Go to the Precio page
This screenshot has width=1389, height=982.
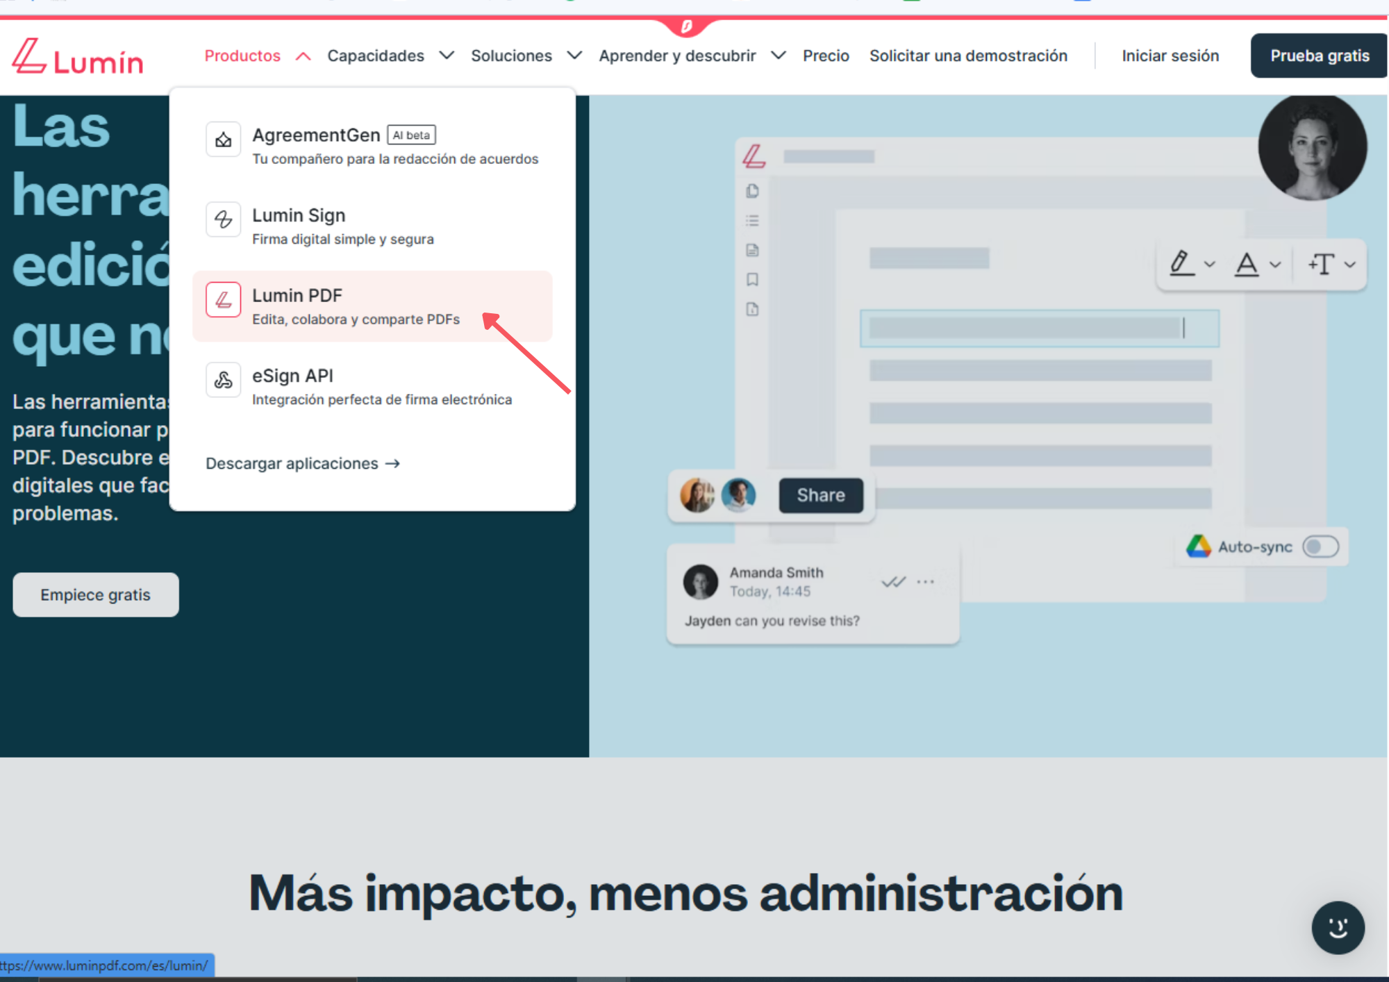[826, 56]
